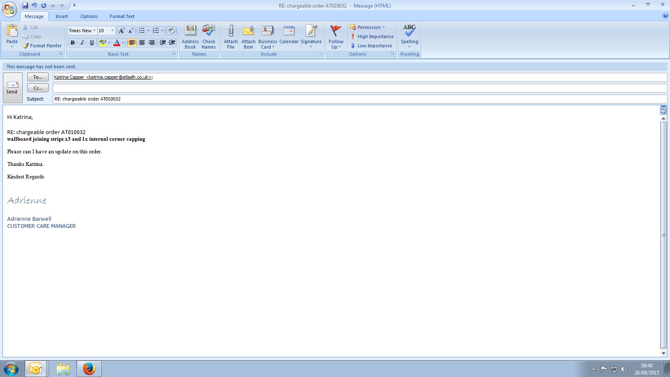Image resolution: width=670 pixels, height=377 pixels.
Task: Expand the font size dropdown
Action: [x=112, y=31]
